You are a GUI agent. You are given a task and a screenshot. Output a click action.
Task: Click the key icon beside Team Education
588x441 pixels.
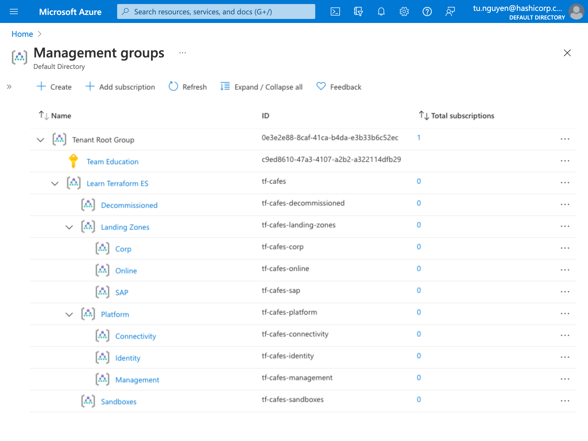pyautogui.click(x=73, y=161)
